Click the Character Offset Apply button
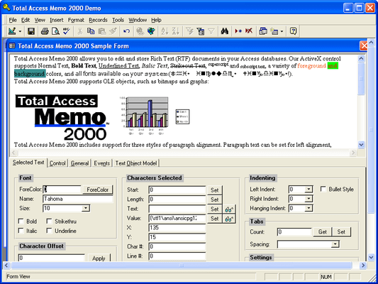 pos(99,258)
